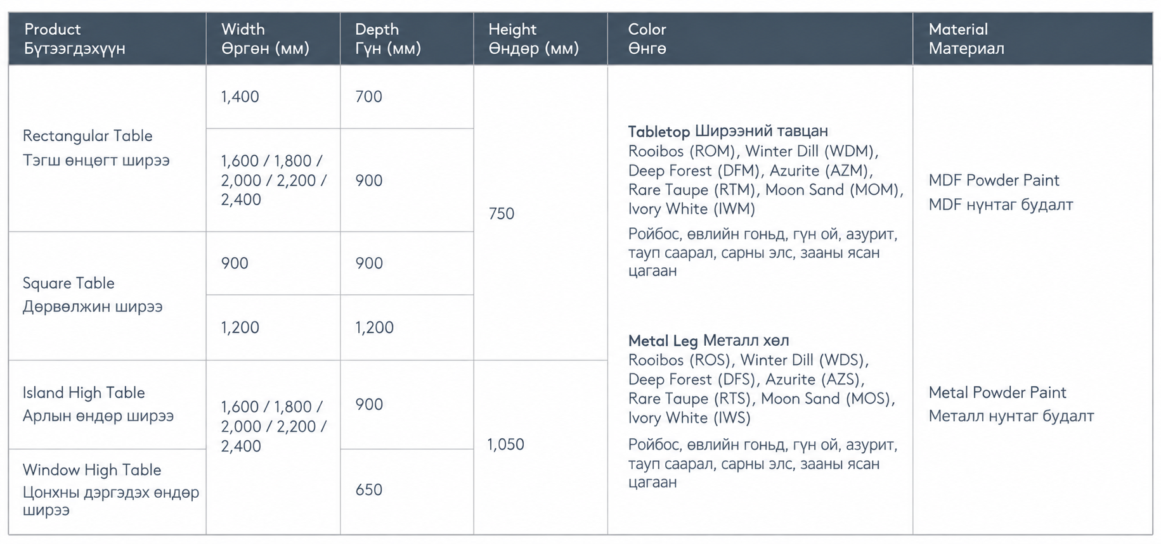Select the Material column header
1161x544 pixels.
(1033, 39)
